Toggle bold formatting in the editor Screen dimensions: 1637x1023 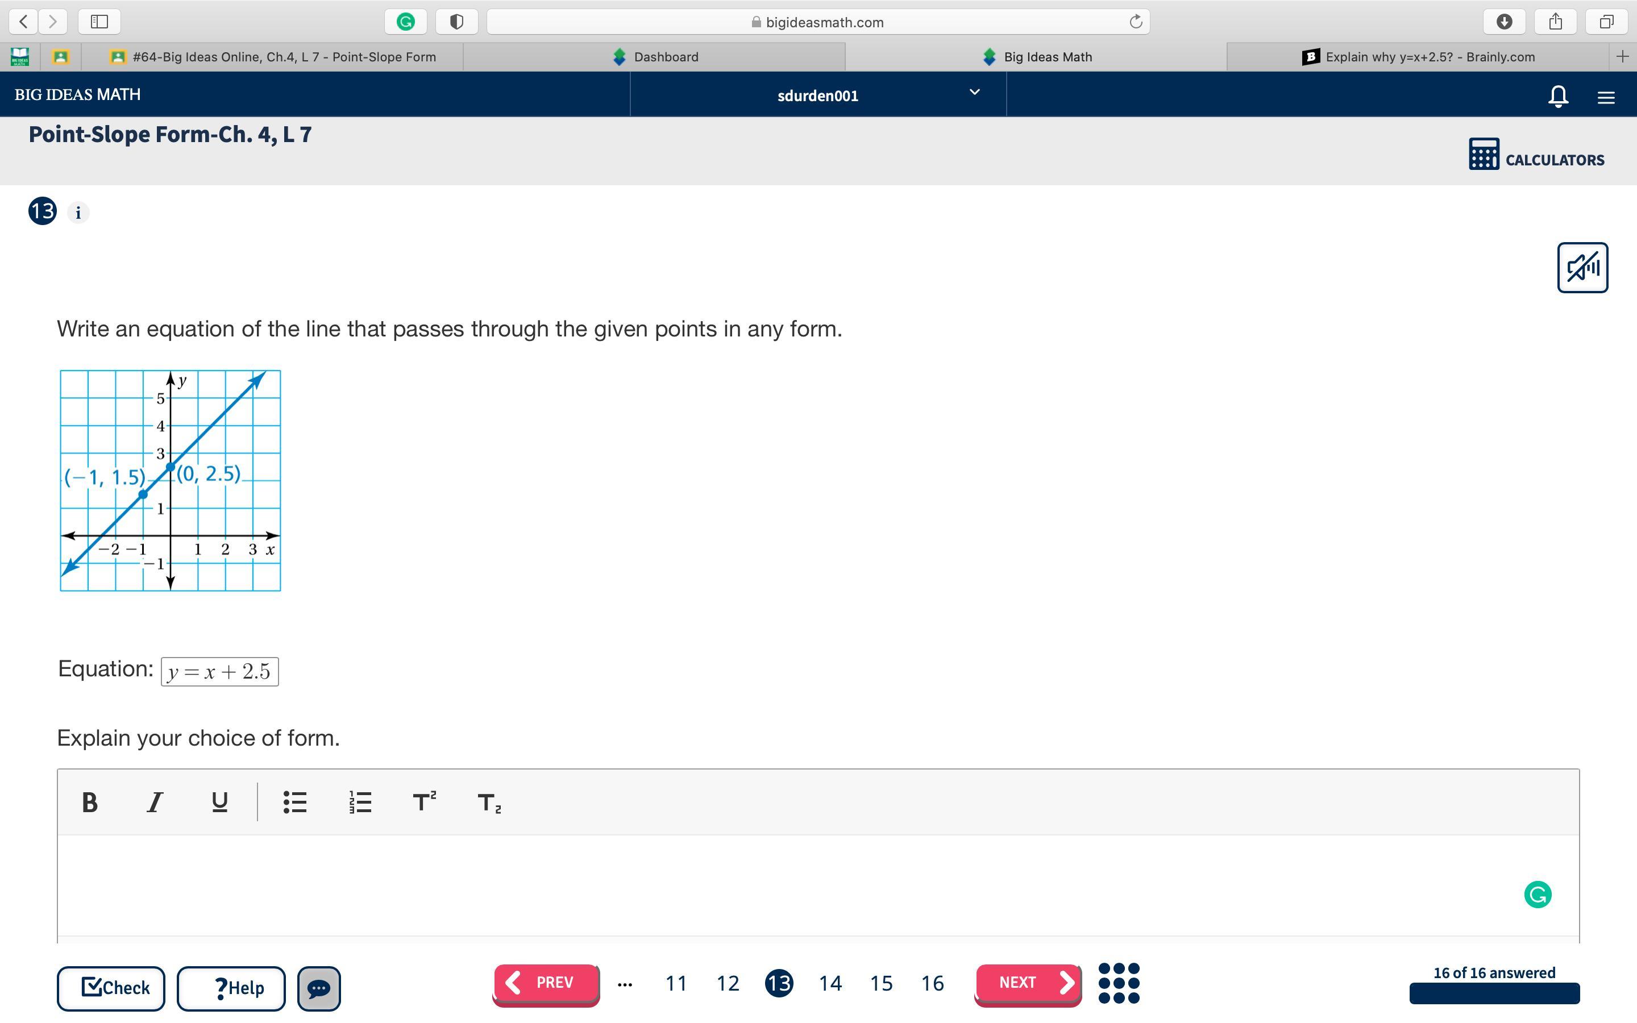click(x=89, y=802)
